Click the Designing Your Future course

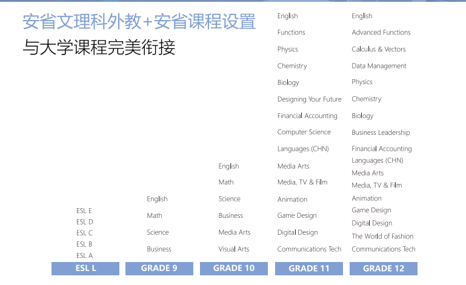tap(310, 99)
